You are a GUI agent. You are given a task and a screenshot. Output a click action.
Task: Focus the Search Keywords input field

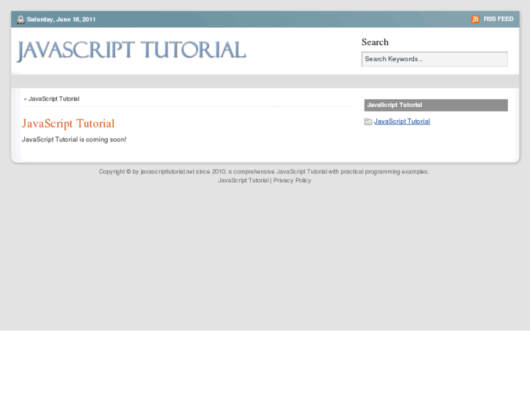pyautogui.click(x=434, y=59)
